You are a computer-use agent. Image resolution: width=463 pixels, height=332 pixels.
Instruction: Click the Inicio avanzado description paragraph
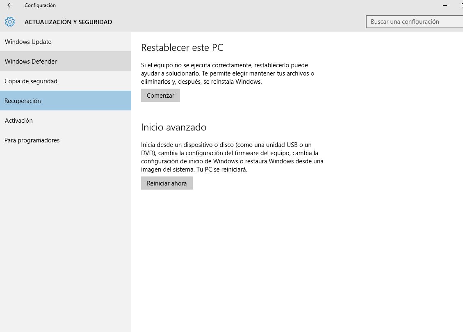[x=232, y=157]
